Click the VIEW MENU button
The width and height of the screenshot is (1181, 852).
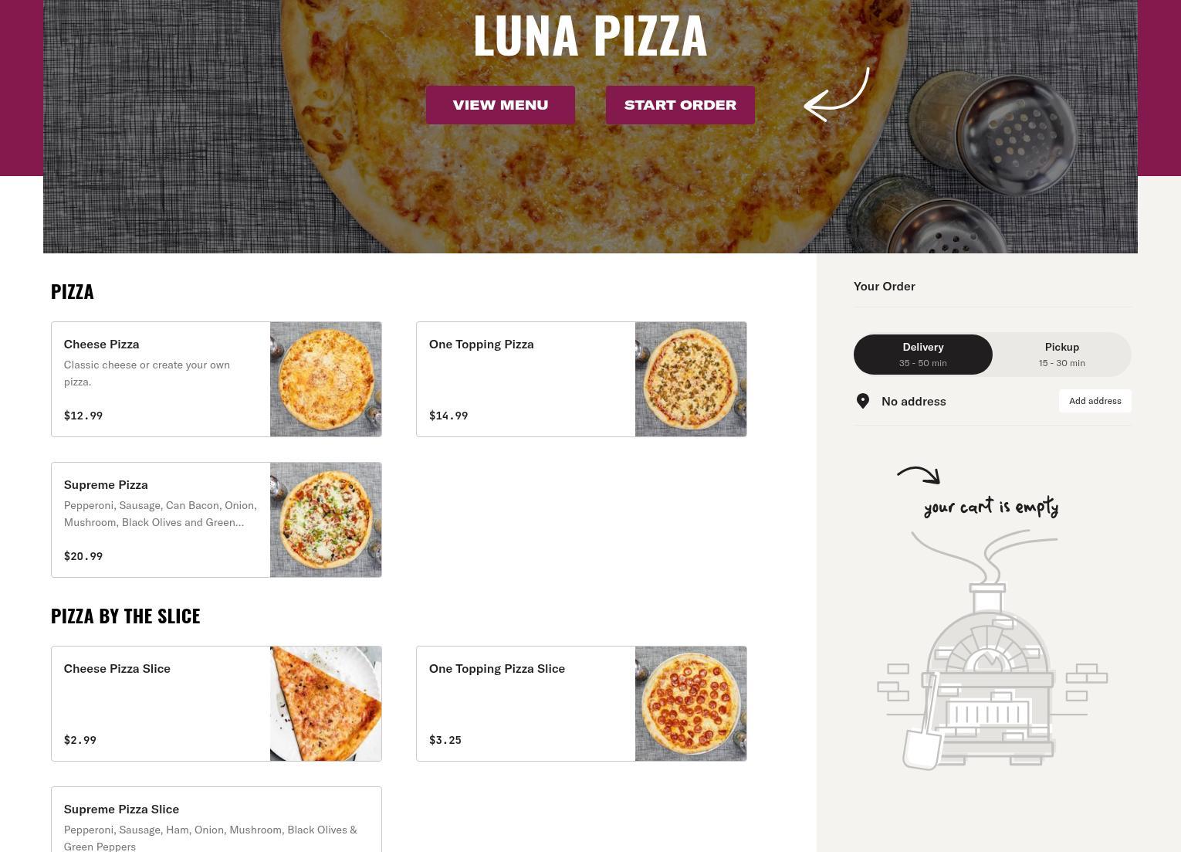coord(500,105)
